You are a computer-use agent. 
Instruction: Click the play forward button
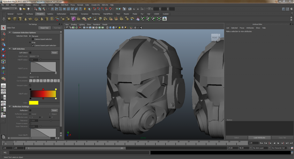point(278,143)
